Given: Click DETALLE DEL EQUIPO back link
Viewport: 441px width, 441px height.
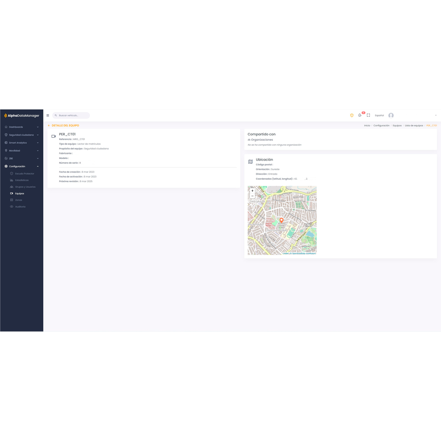Looking at the screenshot, I should (x=64, y=125).
